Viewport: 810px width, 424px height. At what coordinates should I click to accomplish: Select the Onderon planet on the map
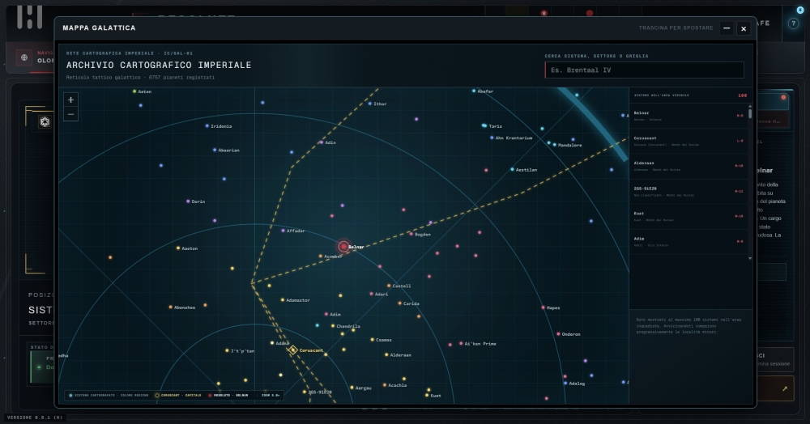[558, 333]
